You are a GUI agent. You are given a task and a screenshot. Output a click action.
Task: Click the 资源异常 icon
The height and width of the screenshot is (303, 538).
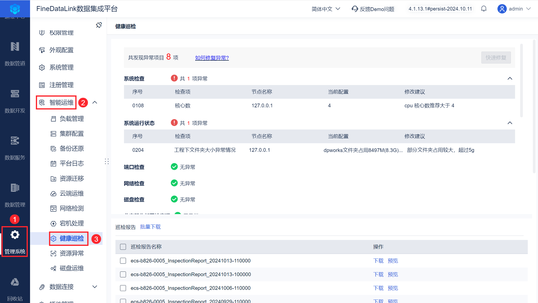(54, 253)
